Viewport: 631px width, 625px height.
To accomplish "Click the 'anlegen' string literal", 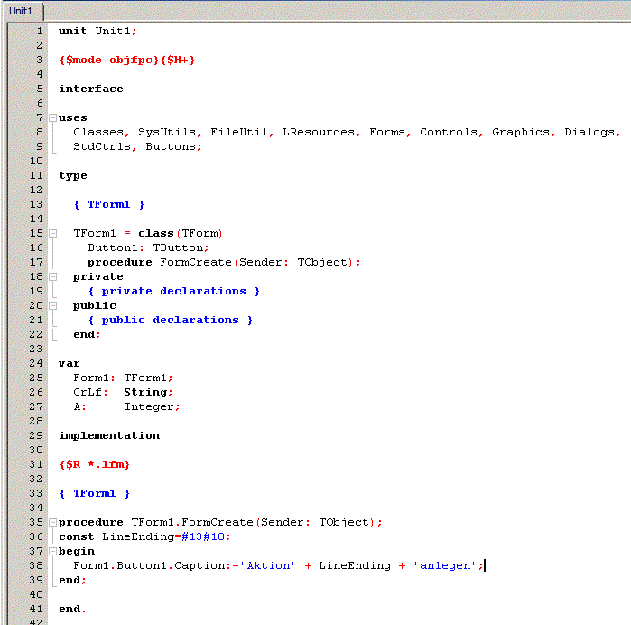I will tap(445, 565).
